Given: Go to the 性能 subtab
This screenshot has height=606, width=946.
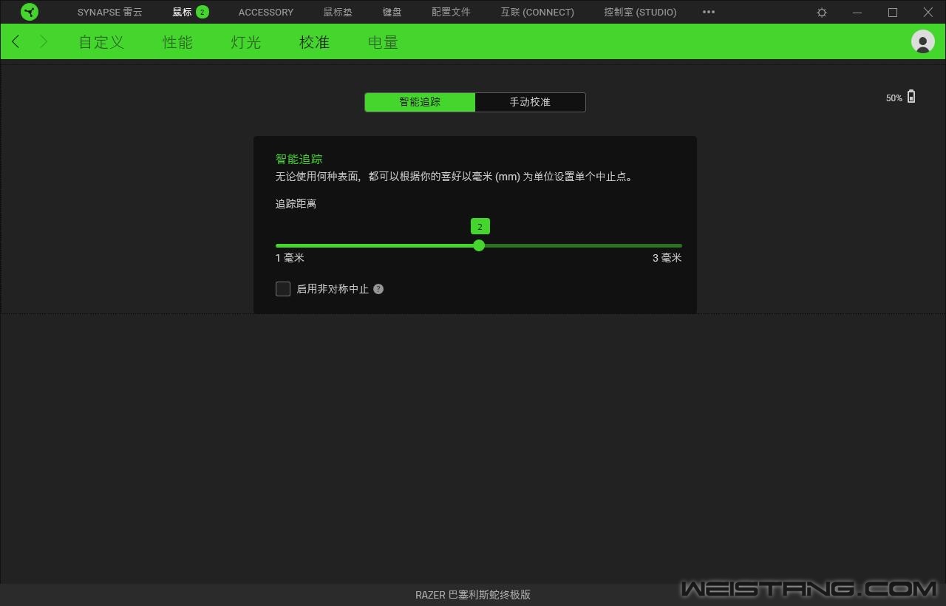Looking at the screenshot, I should [177, 42].
